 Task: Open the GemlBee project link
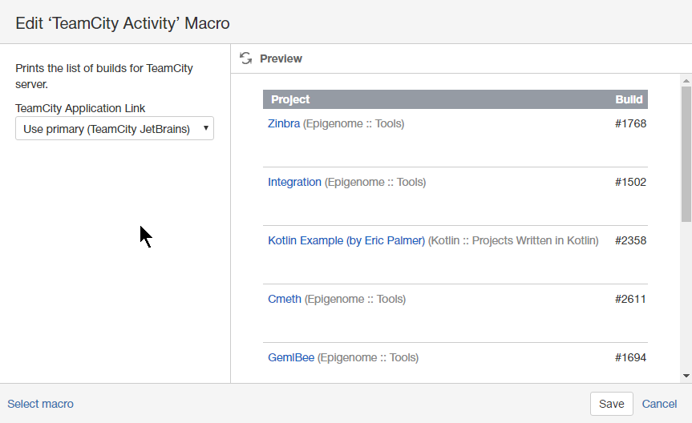291,357
